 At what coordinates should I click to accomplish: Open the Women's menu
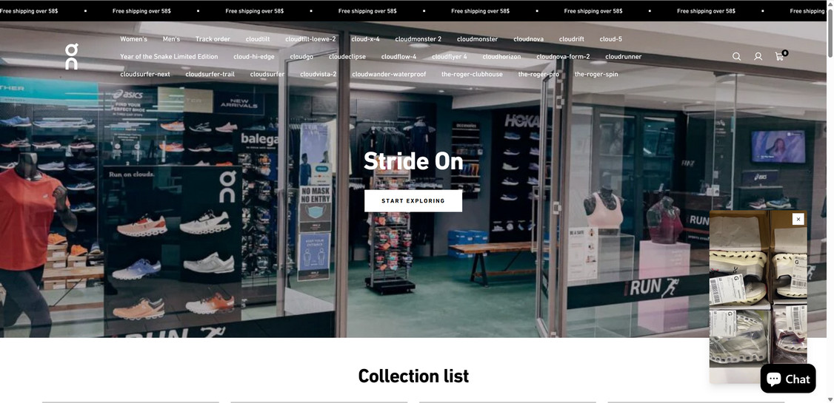tap(133, 38)
